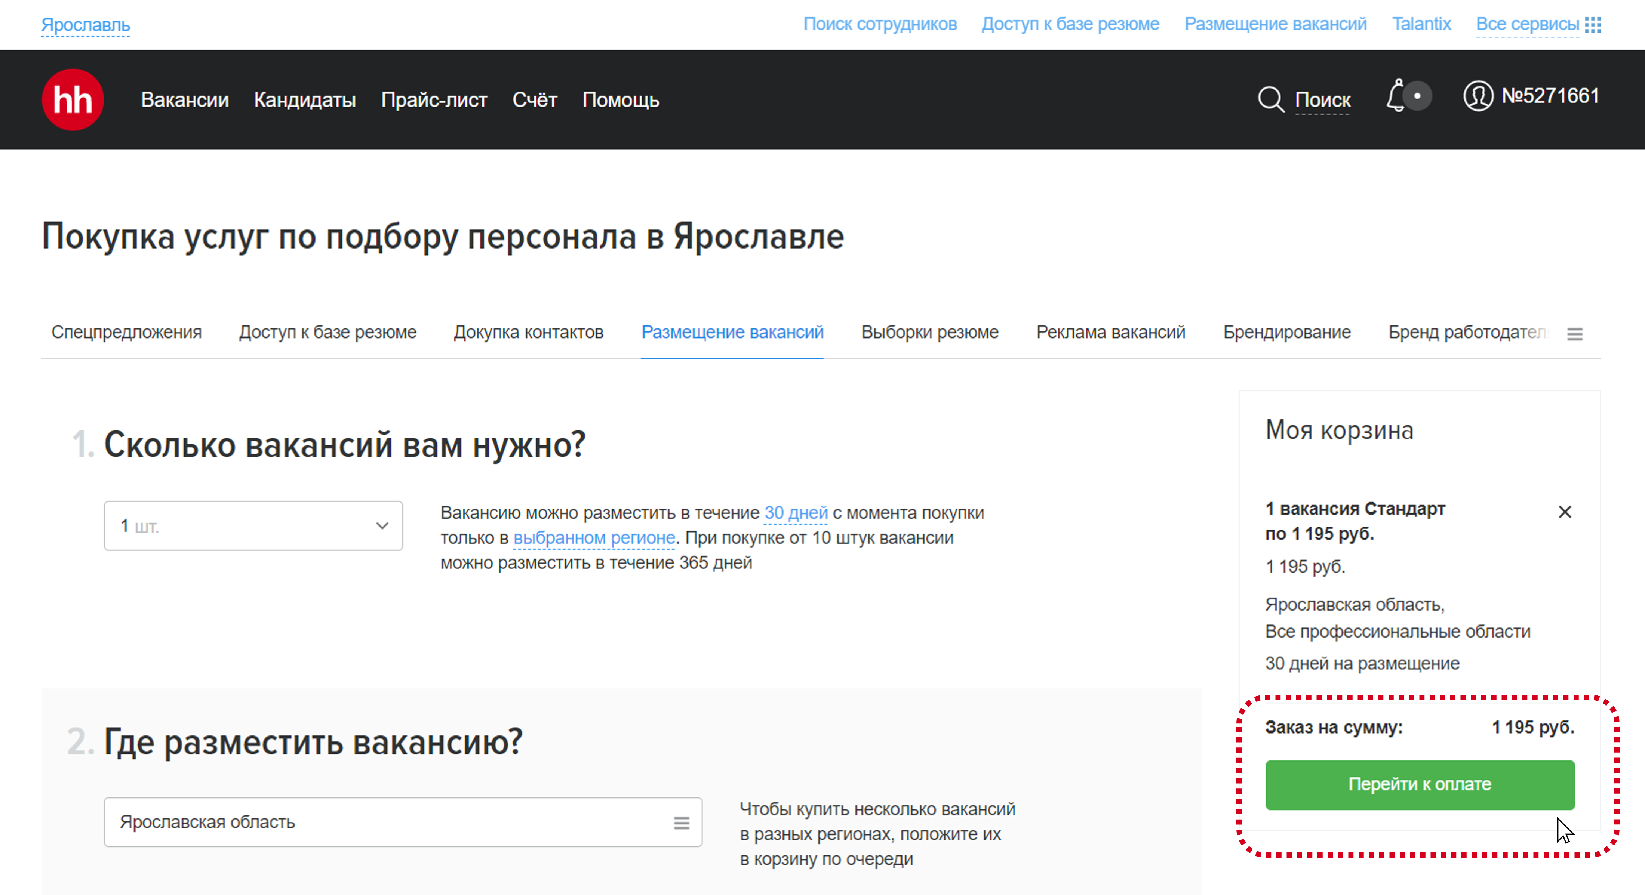Viewport: 1645px width, 895px height.
Task: Open Доступ к базе резюме top link
Action: (x=1070, y=24)
